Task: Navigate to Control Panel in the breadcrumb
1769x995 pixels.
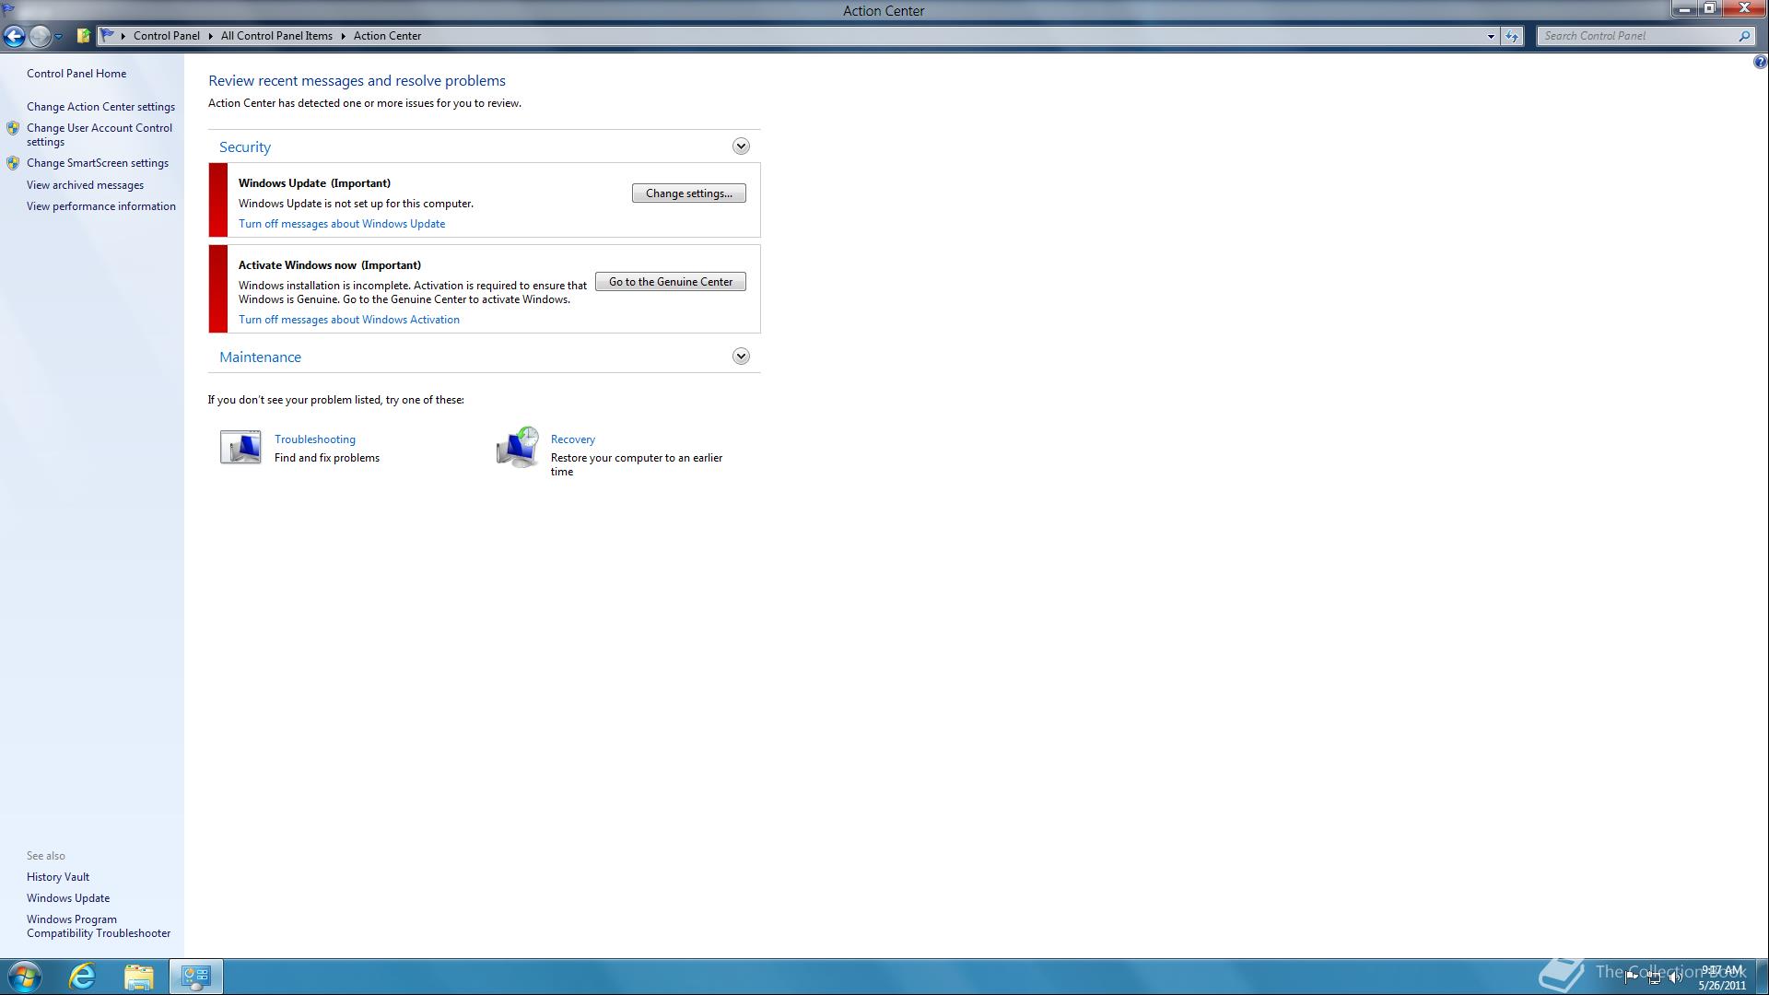Action: pos(167,35)
